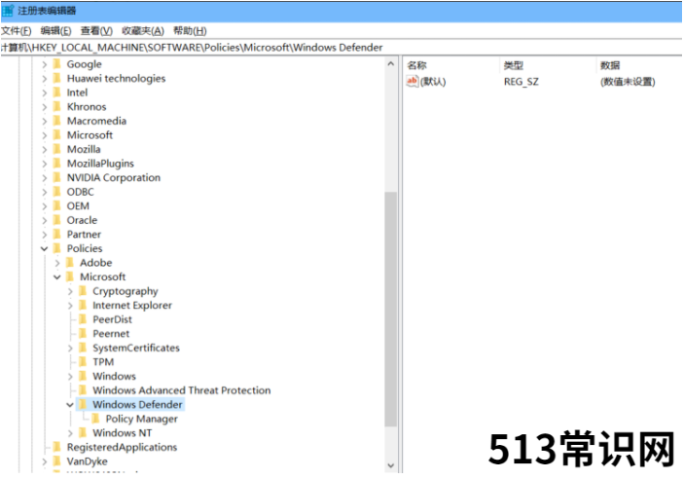This screenshot has height=479, width=684.
Task: Expand the Adobe key under Policies
Action: [x=57, y=263]
